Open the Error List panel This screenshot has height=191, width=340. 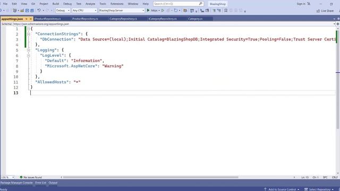(40, 183)
